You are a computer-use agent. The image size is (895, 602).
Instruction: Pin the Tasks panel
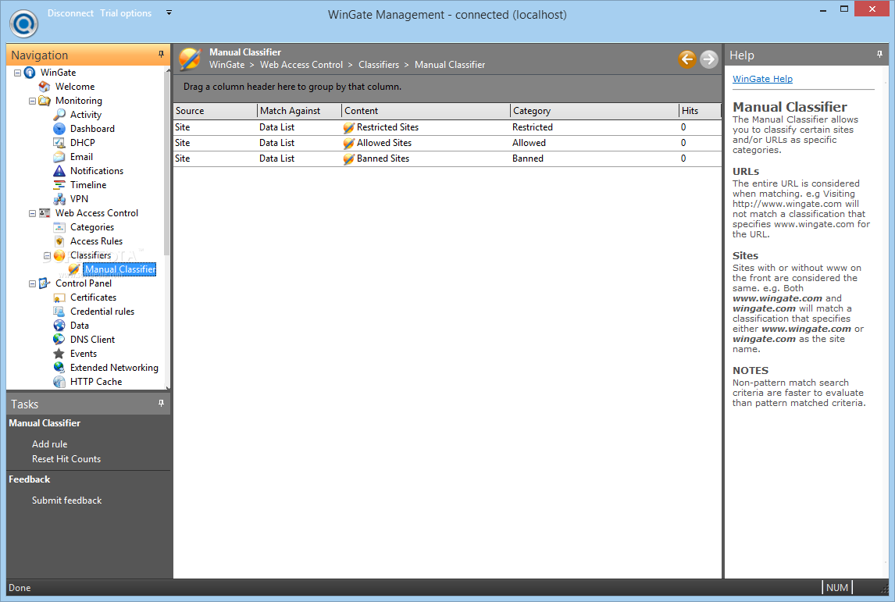161,404
